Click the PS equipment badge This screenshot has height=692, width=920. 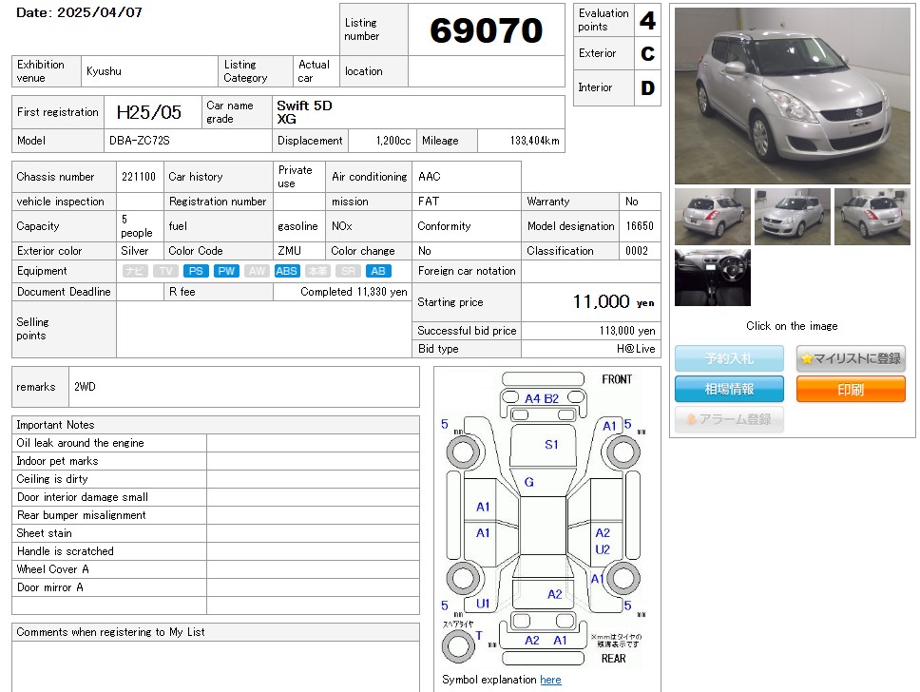[196, 271]
